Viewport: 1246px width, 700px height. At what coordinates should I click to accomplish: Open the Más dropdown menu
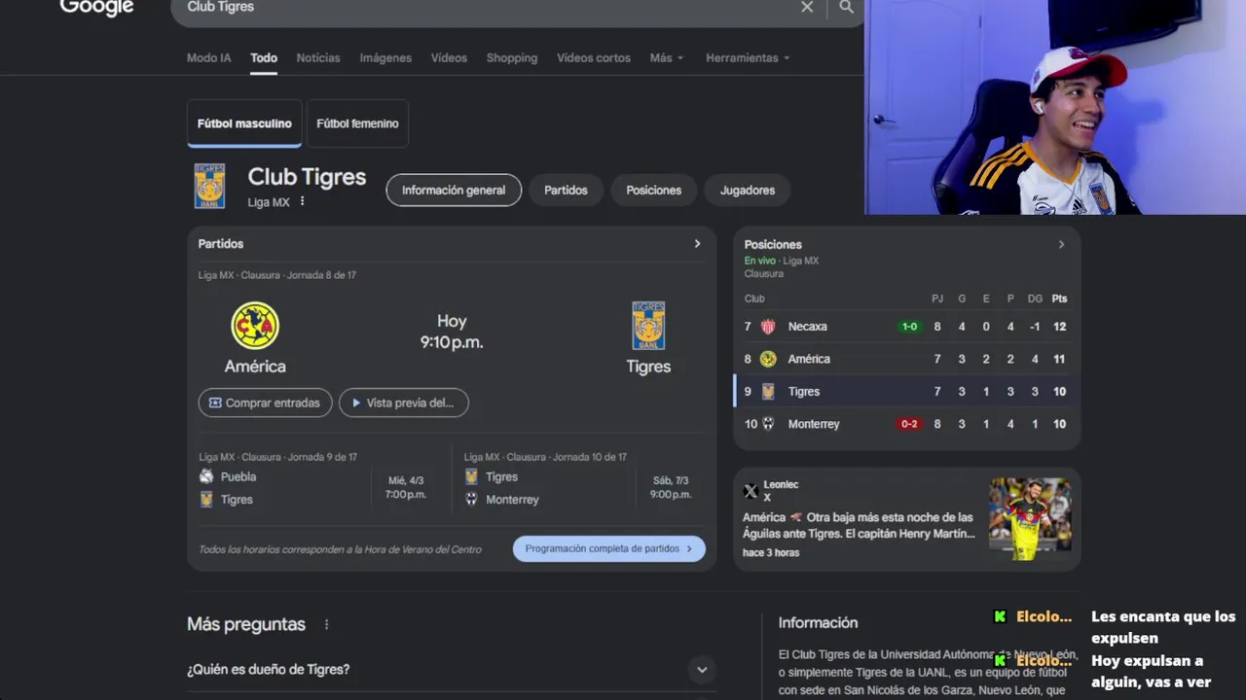[x=667, y=58]
